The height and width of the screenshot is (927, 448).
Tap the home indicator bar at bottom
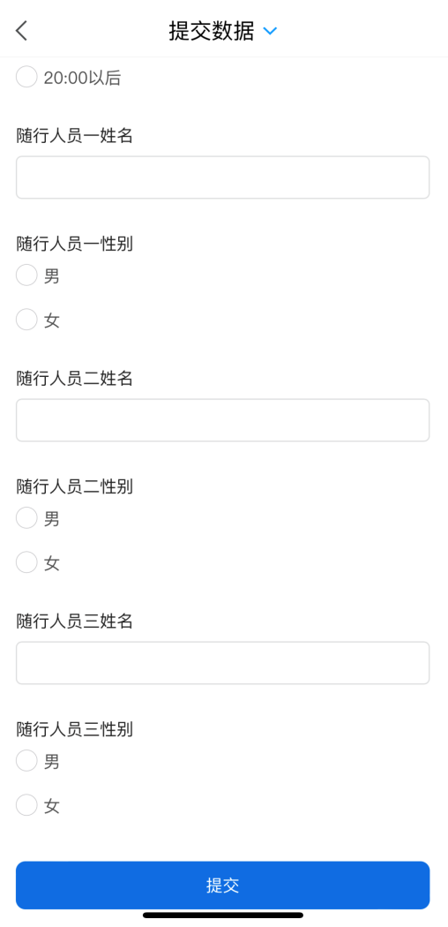223,916
